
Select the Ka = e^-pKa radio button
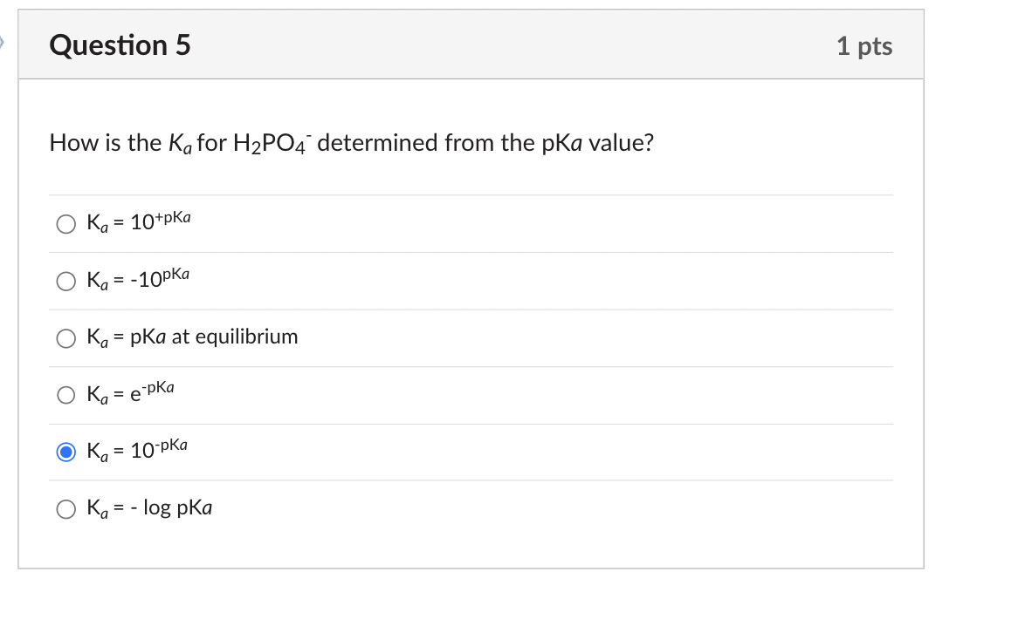click(x=66, y=395)
